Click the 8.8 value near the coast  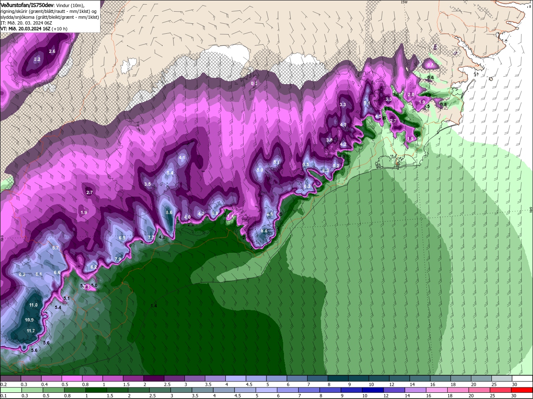(x=264, y=231)
